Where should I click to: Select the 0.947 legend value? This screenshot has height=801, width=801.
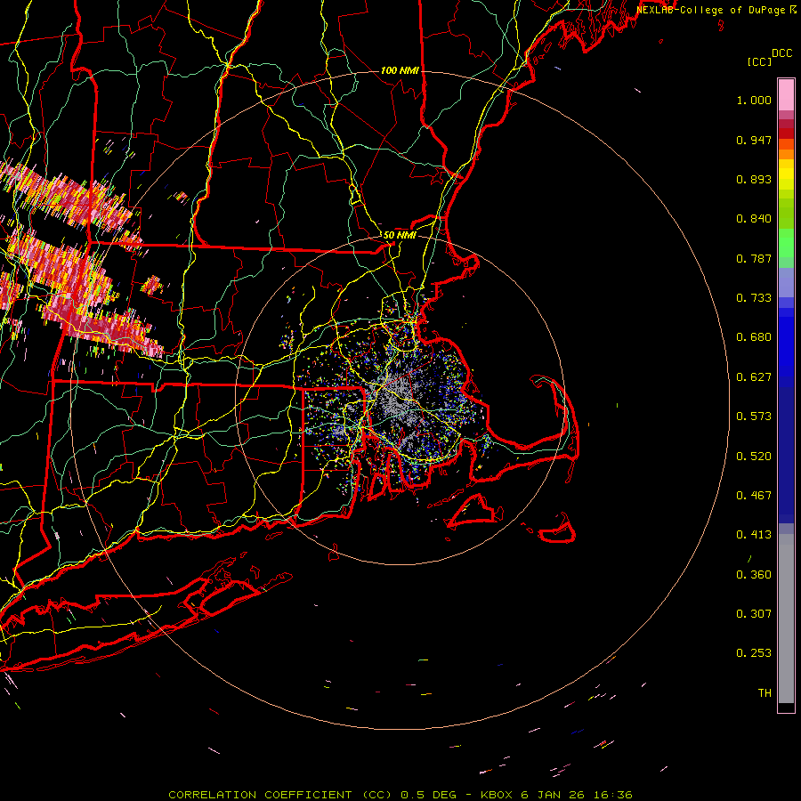click(754, 140)
